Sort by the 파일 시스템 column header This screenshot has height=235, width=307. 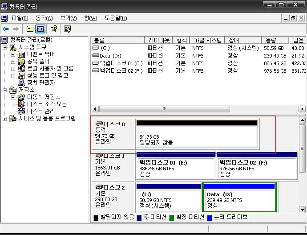(x=207, y=41)
